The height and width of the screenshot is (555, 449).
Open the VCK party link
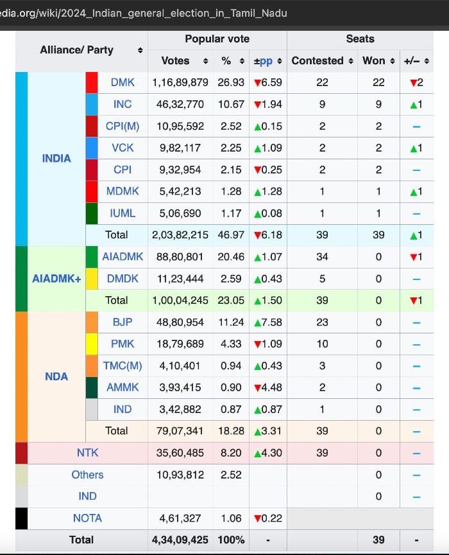tap(123, 148)
